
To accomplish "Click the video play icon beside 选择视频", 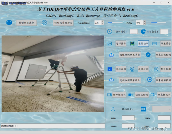I will click(x=110, y=69).
